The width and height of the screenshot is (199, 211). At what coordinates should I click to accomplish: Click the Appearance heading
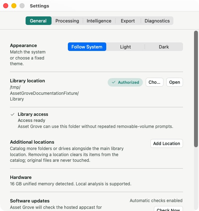coord(23,46)
